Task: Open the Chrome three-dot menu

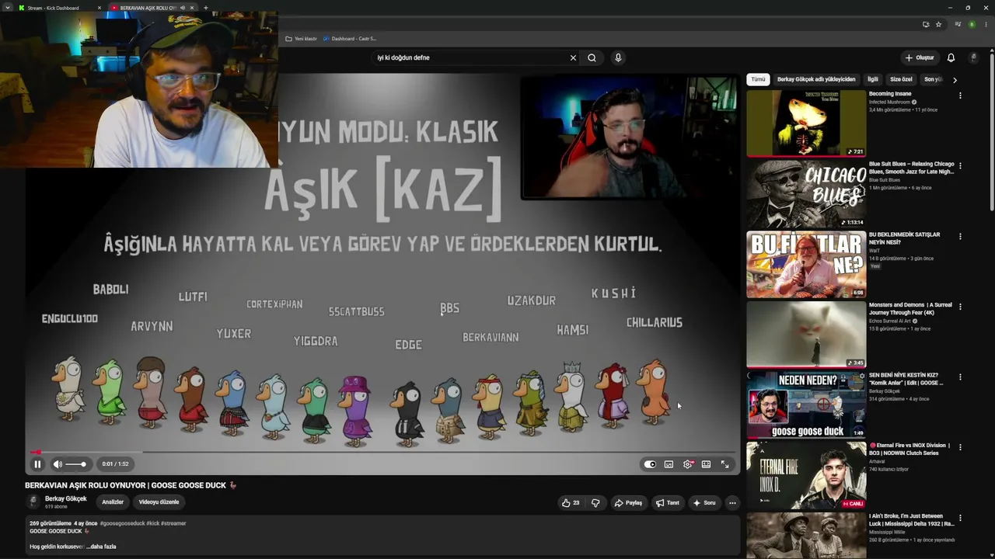Action: point(985,24)
